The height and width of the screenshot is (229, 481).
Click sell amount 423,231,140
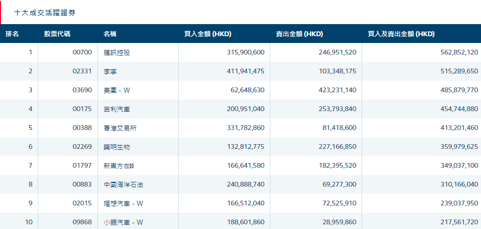pyautogui.click(x=338, y=90)
